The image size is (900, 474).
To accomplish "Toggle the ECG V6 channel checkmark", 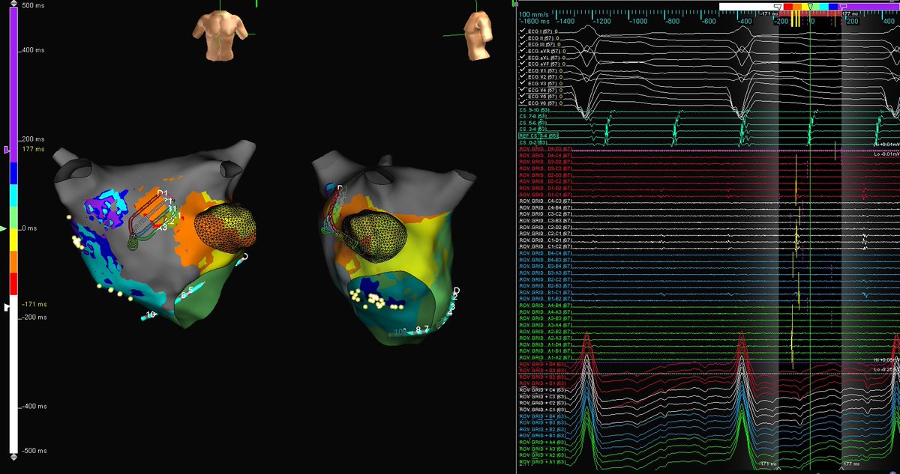I will [x=521, y=103].
